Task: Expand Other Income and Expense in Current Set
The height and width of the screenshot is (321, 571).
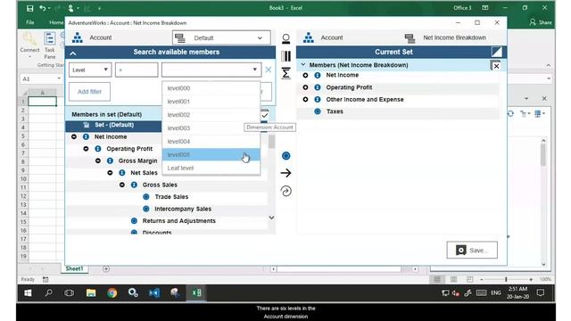Action: click(x=305, y=99)
